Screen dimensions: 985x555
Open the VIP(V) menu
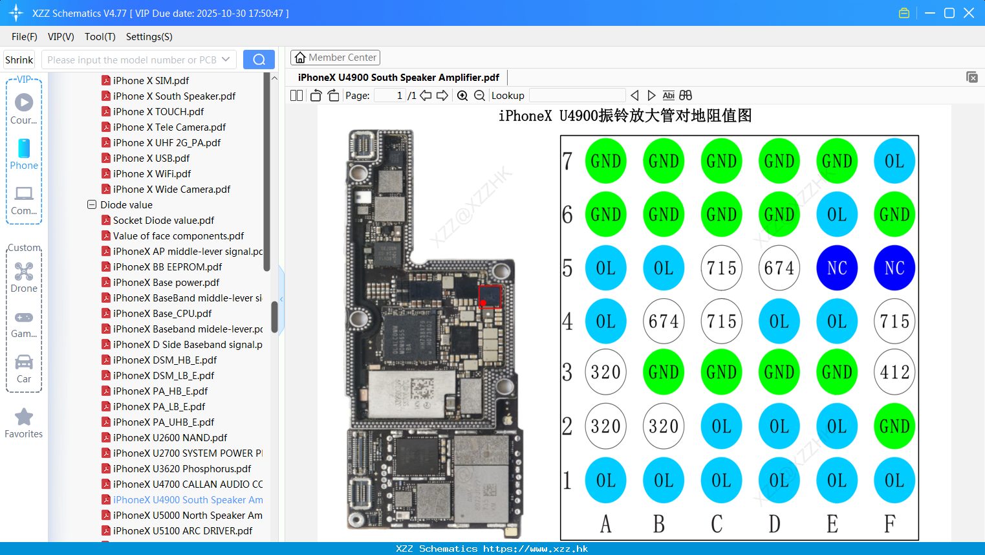[61, 37]
